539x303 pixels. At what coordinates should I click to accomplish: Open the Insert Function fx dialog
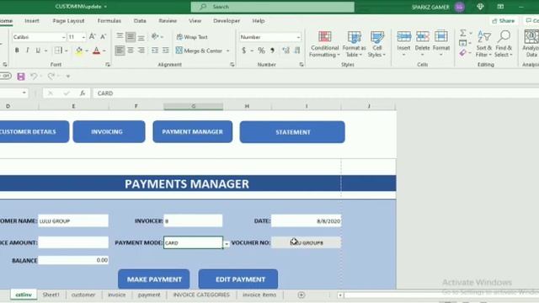(x=83, y=93)
